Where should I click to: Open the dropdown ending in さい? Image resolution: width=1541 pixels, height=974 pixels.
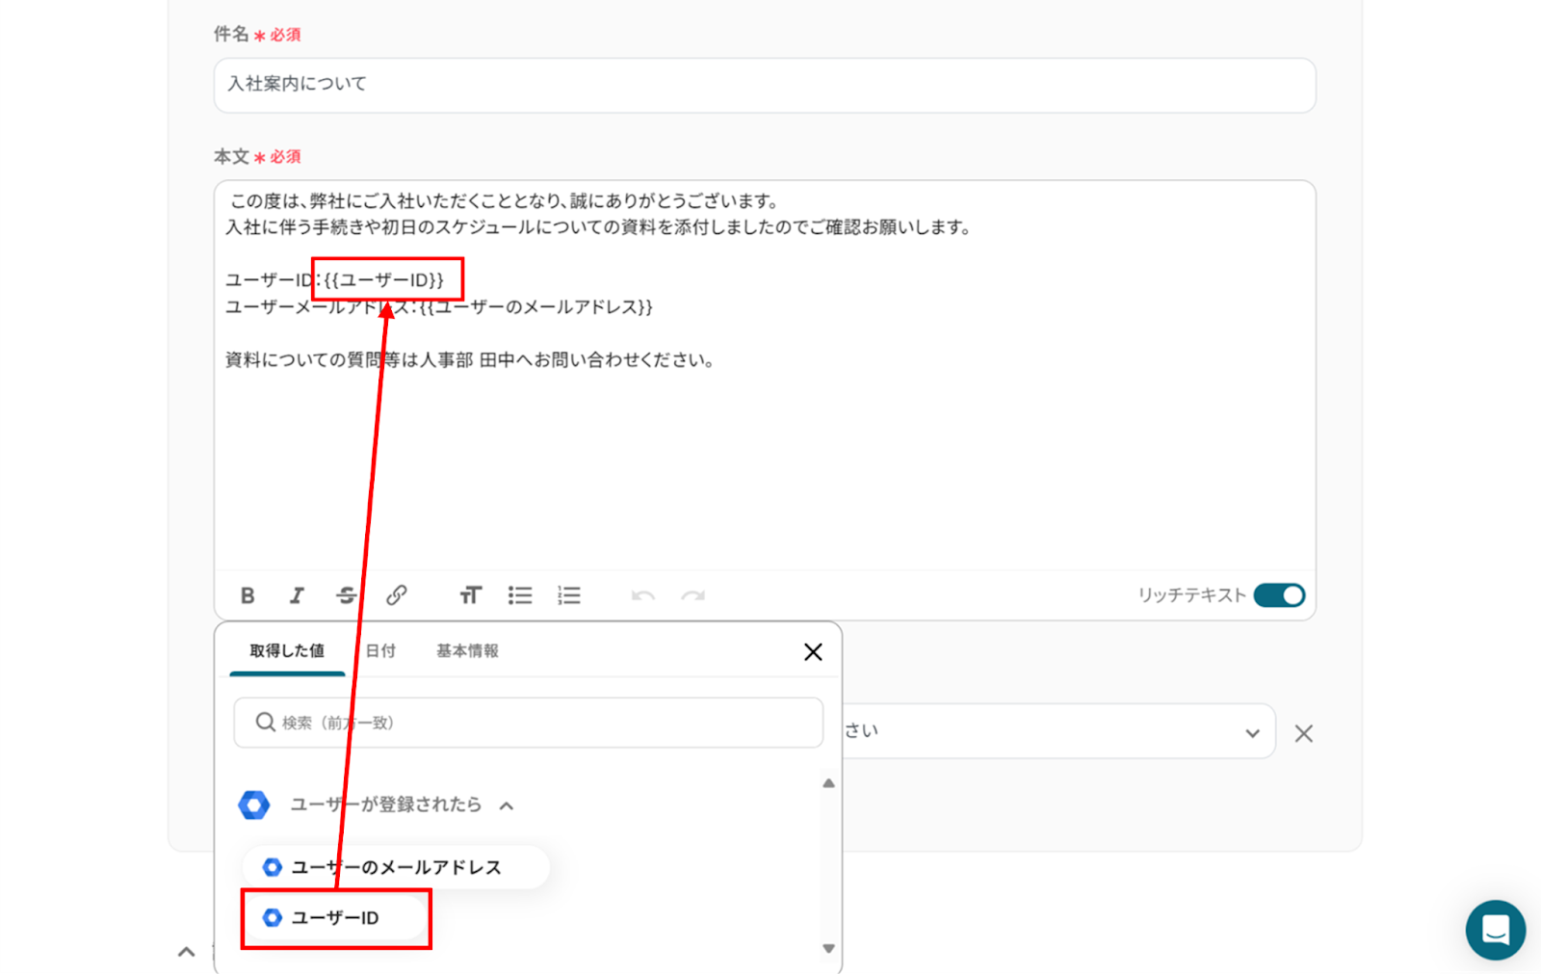click(x=1058, y=731)
